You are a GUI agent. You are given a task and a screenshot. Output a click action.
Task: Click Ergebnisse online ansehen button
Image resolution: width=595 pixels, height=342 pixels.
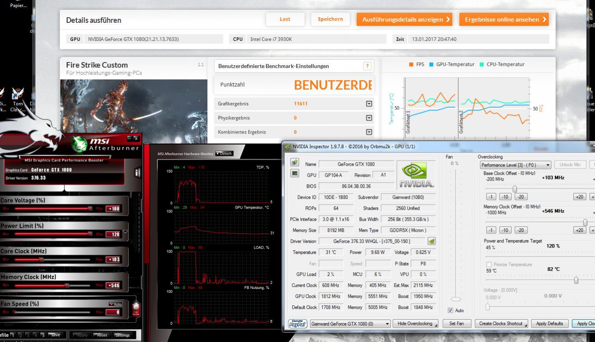click(x=504, y=19)
